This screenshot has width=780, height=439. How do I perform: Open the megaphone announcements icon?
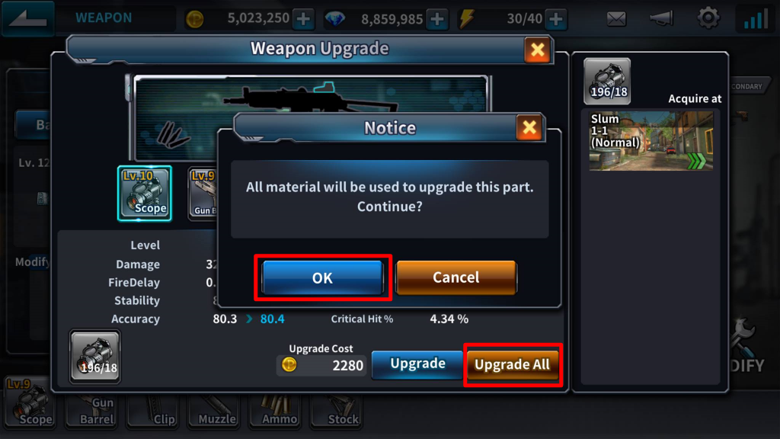click(x=662, y=19)
